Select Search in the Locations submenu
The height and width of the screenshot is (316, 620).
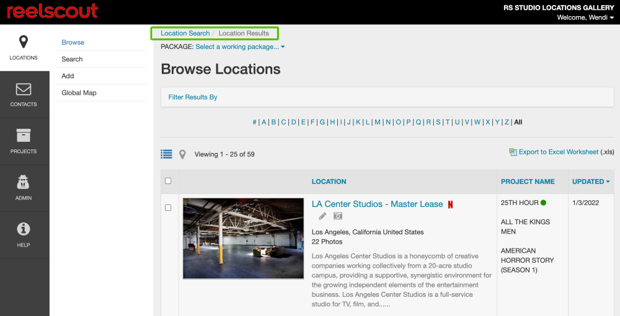pyautogui.click(x=72, y=59)
